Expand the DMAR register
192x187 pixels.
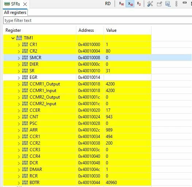(x=19, y=170)
